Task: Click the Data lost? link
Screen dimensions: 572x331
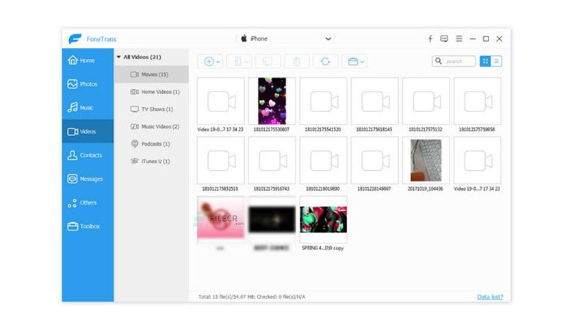Action: [490, 297]
